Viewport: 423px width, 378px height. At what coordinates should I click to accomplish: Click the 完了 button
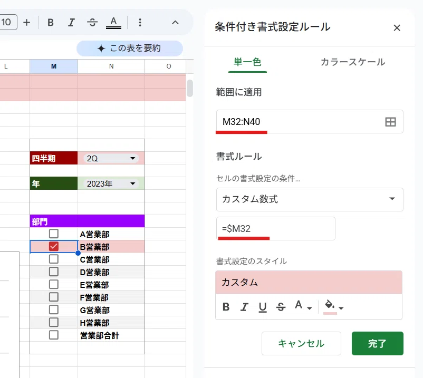click(378, 344)
